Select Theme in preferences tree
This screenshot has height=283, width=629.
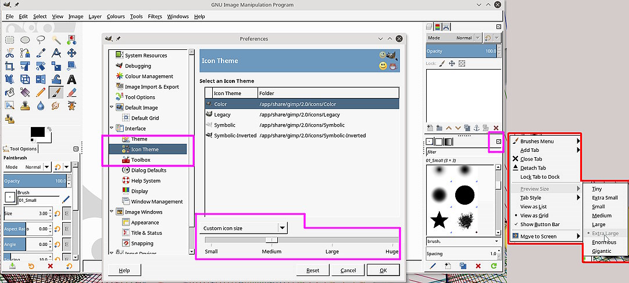(x=139, y=139)
